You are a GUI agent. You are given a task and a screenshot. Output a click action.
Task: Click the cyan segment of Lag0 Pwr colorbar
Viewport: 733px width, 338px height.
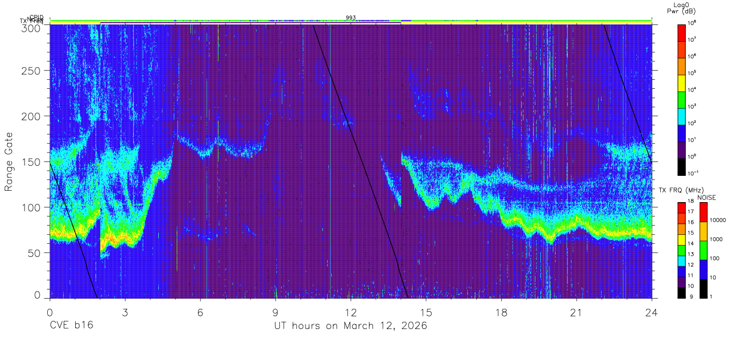[x=682, y=116]
